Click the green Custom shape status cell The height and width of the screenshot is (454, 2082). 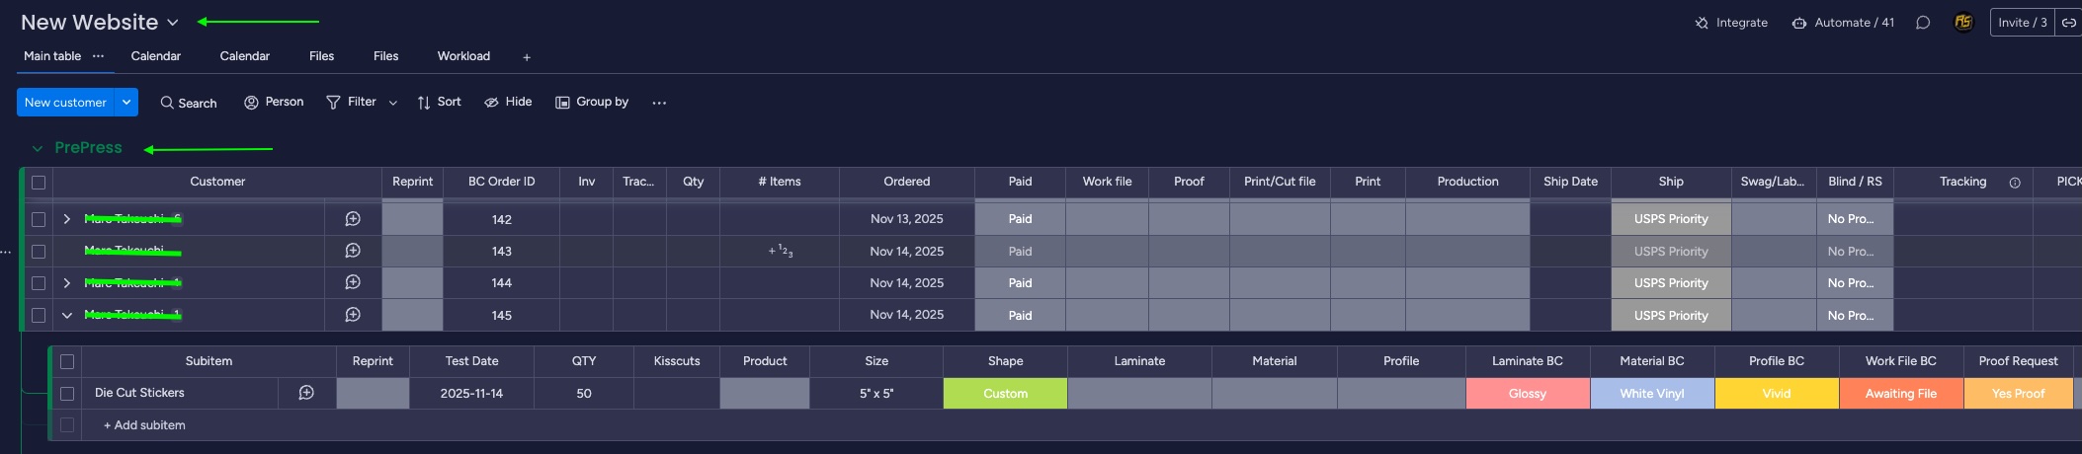tap(1005, 394)
